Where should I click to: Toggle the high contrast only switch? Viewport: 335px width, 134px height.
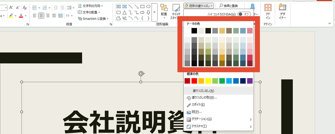click(244, 14)
